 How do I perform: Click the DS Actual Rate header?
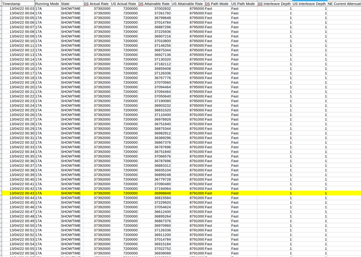coord(97,4)
